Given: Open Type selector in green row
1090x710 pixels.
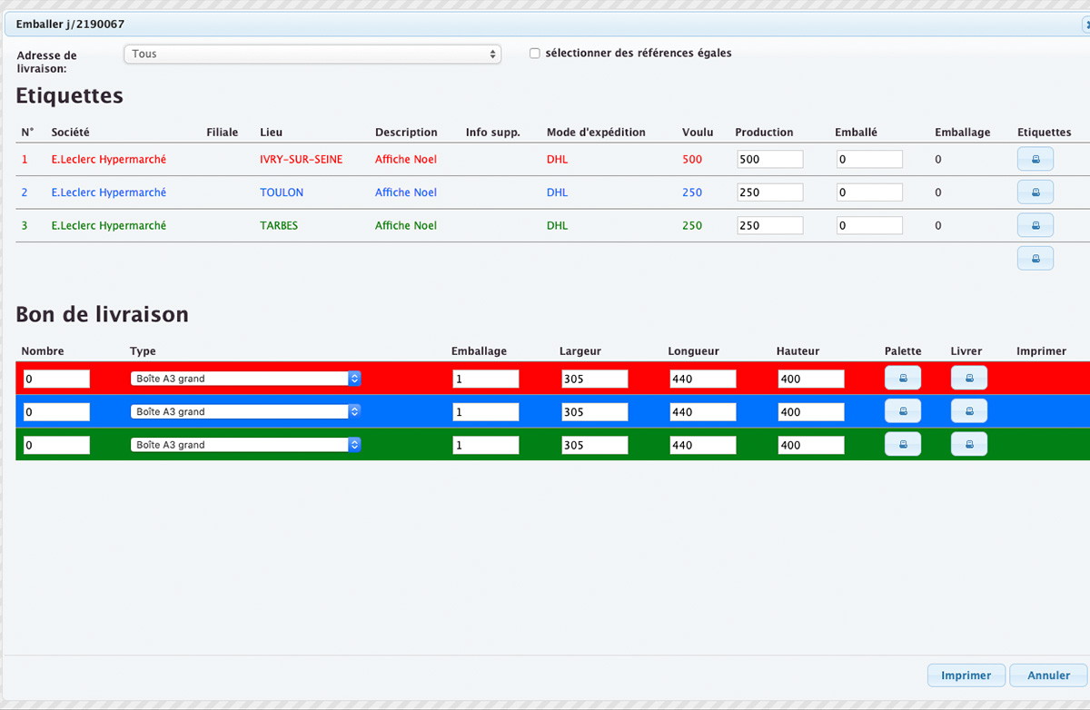Looking at the screenshot, I should [x=245, y=445].
